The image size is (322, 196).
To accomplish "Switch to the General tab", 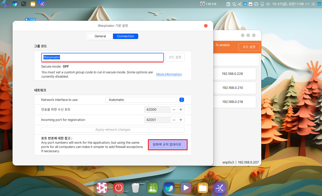I will point(100,36).
